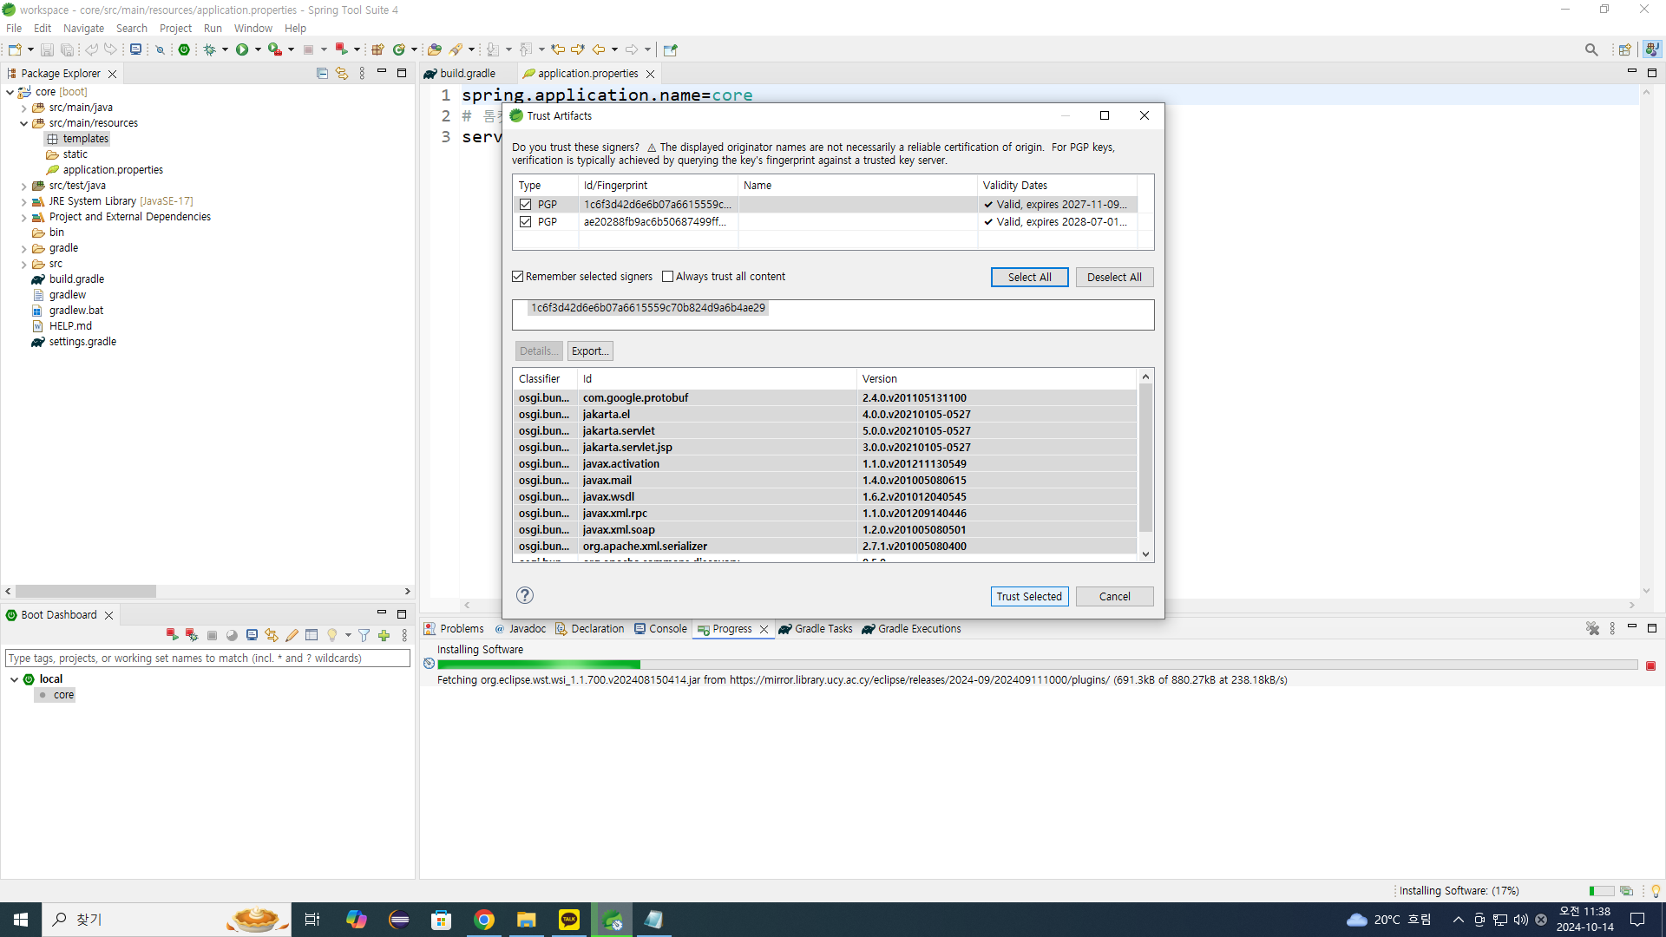Click the filter funnel icon in Boot Dashboard
Screen dimensions: 1666x937
(364, 635)
